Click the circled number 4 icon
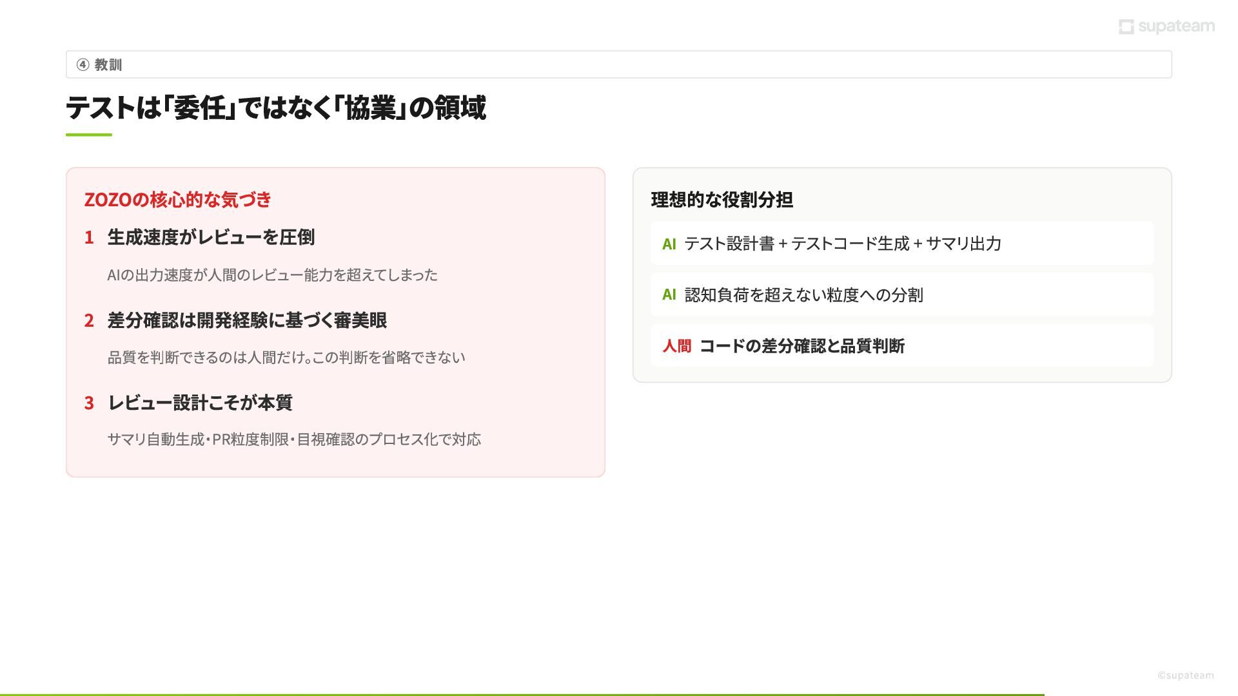This screenshot has height=696, width=1238. click(x=83, y=64)
